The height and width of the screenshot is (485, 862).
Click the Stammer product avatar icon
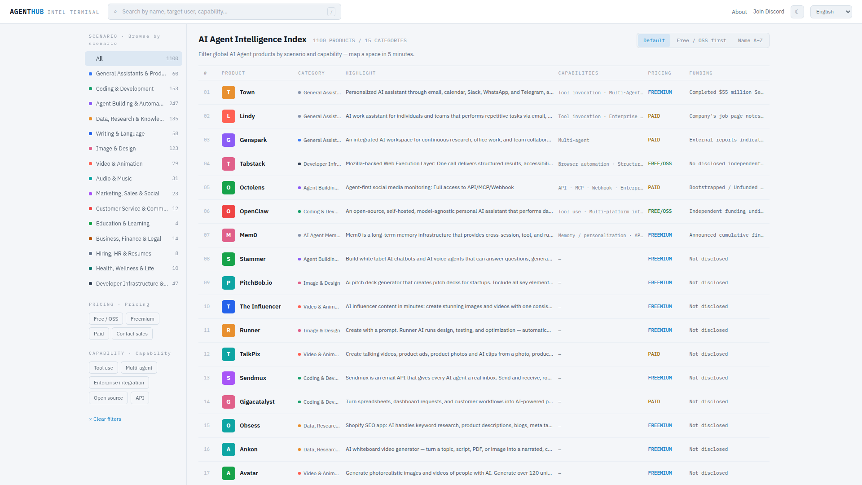[x=229, y=259]
